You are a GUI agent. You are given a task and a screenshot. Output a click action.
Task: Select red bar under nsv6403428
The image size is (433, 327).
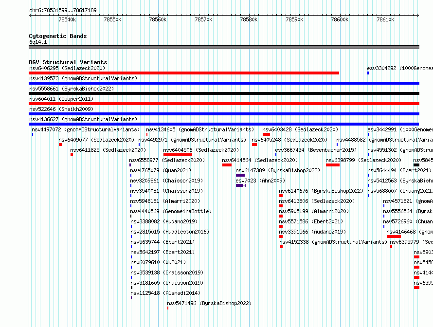click(x=267, y=134)
